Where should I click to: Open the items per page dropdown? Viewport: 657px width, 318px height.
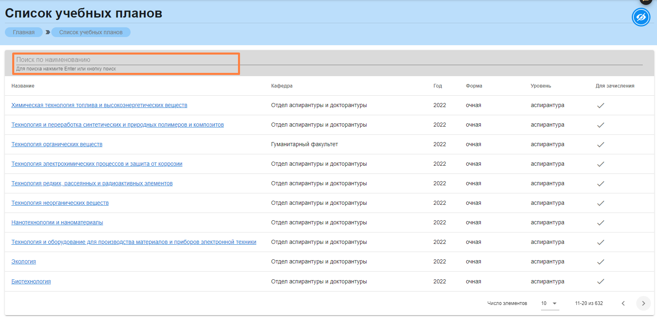[549, 303]
